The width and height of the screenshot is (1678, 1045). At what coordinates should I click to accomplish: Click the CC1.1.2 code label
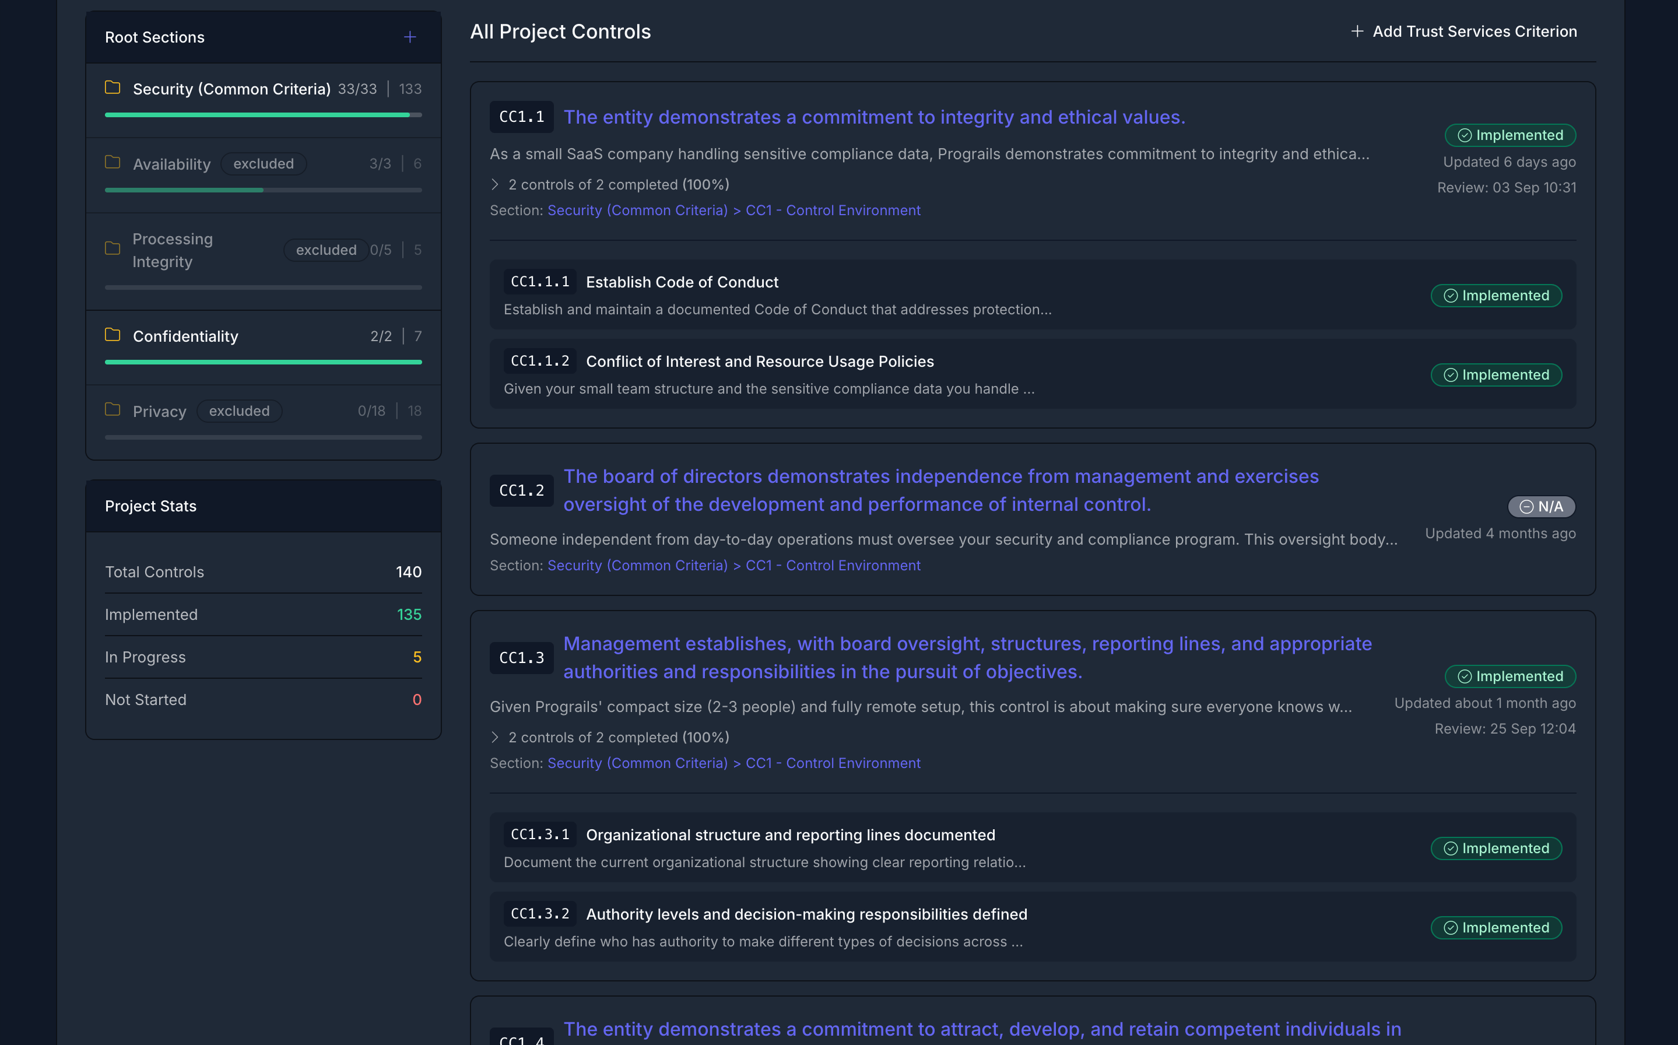pos(539,361)
